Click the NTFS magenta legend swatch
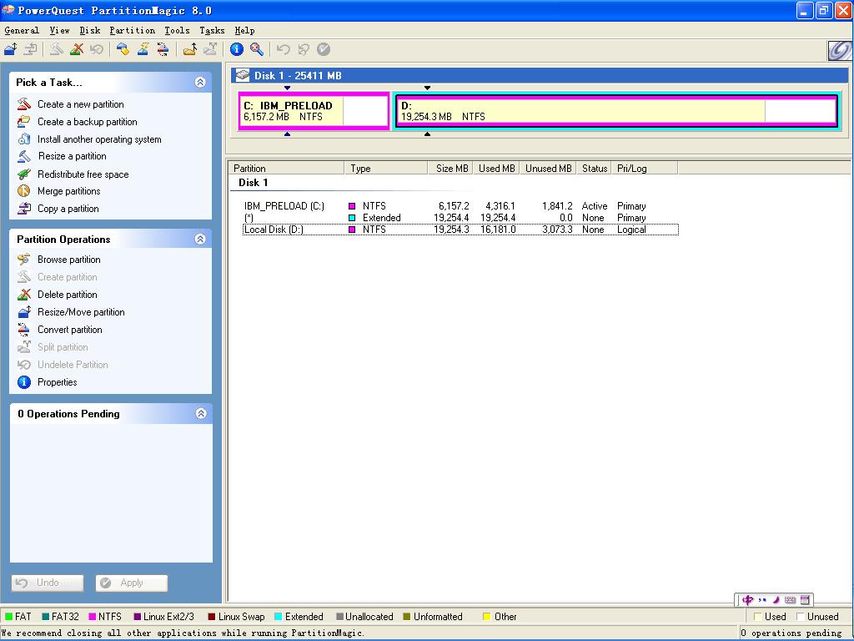The width and height of the screenshot is (854, 641). (93, 617)
